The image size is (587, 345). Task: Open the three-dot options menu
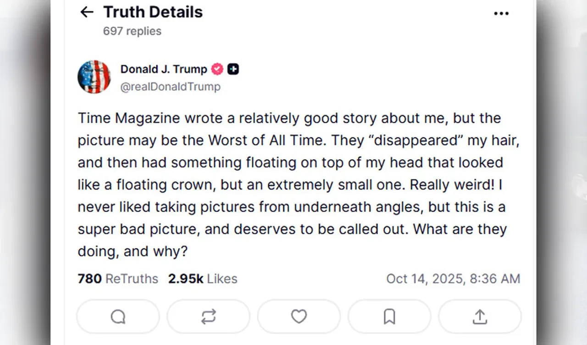coord(501,13)
